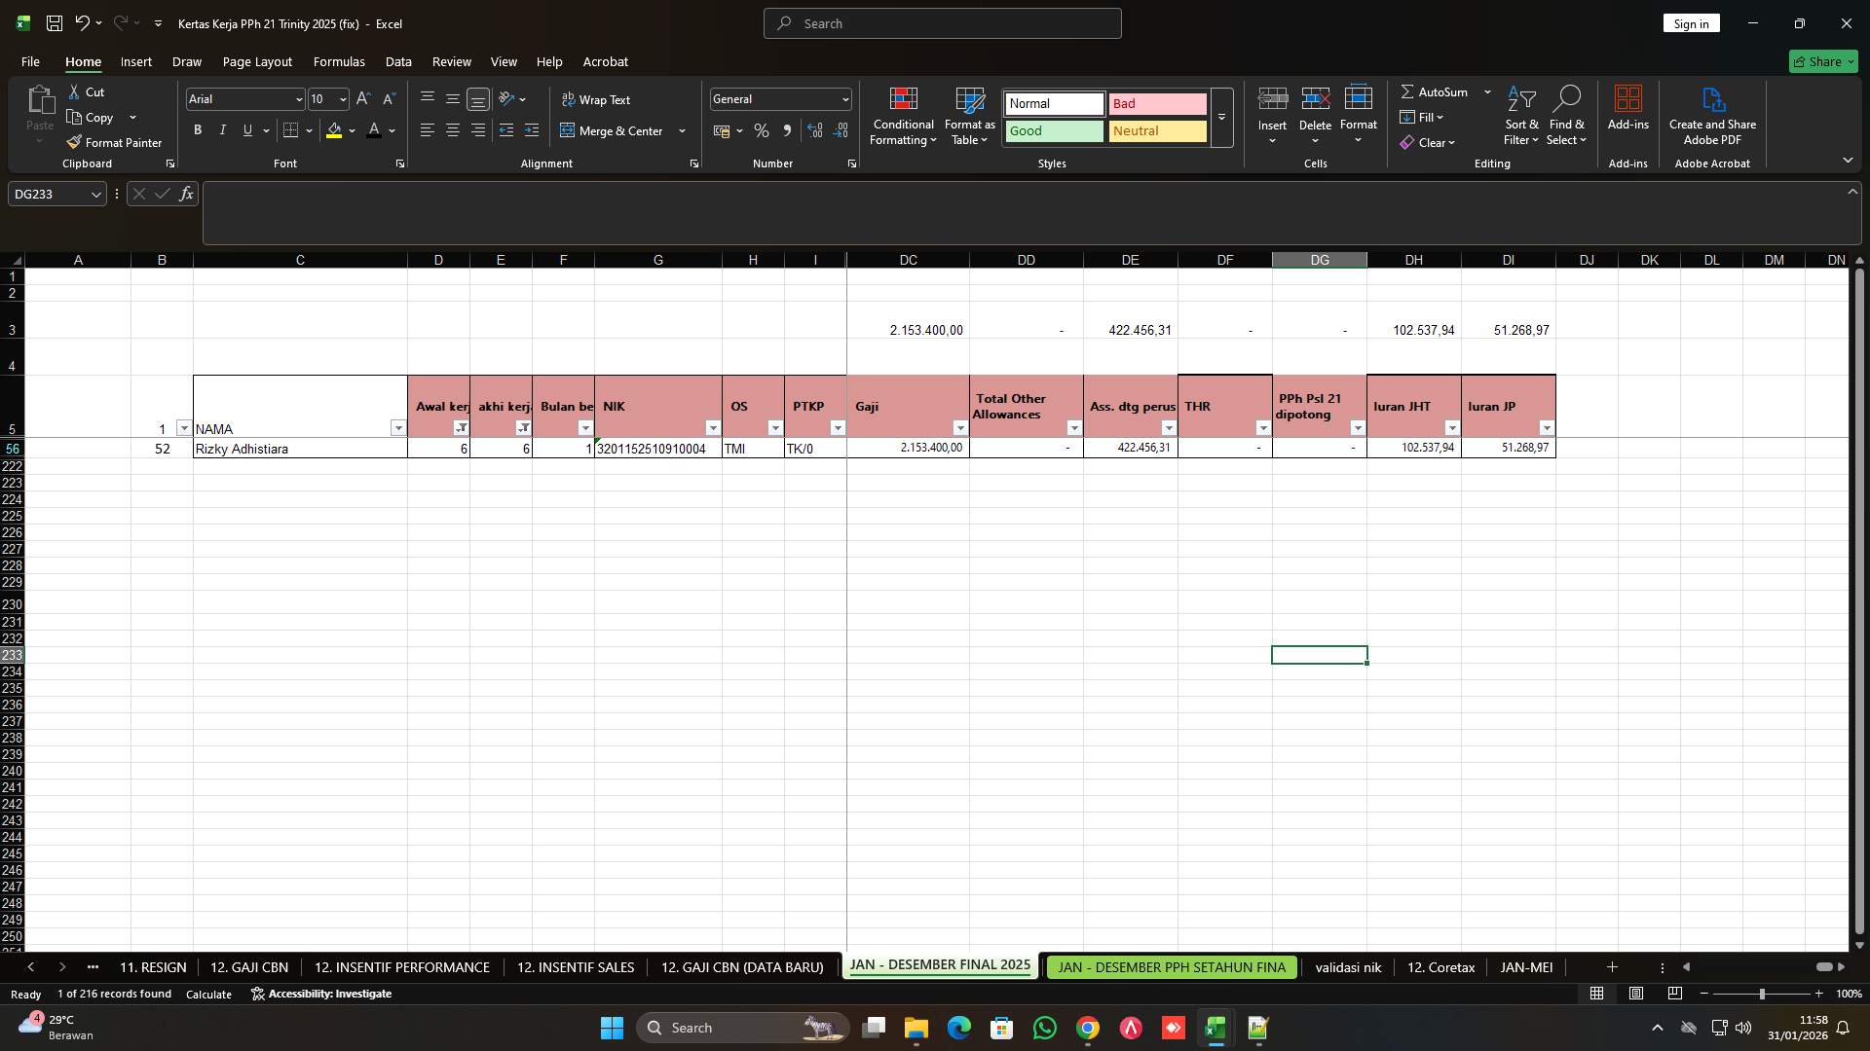The height and width of the screenshot is (1051, 1870).
Task: Select Format as Table
Action: [x=969, y=117]
